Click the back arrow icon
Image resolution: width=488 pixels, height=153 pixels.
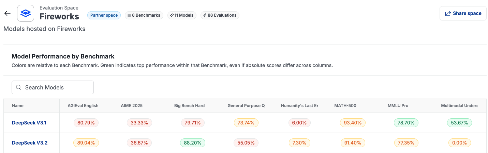7,13
